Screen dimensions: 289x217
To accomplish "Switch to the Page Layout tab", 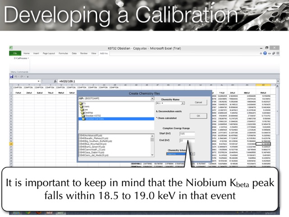I will click(49, 53).
